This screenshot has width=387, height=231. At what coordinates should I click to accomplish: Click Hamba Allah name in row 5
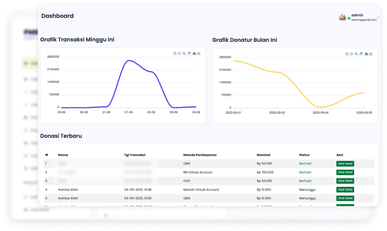(68, 199)
